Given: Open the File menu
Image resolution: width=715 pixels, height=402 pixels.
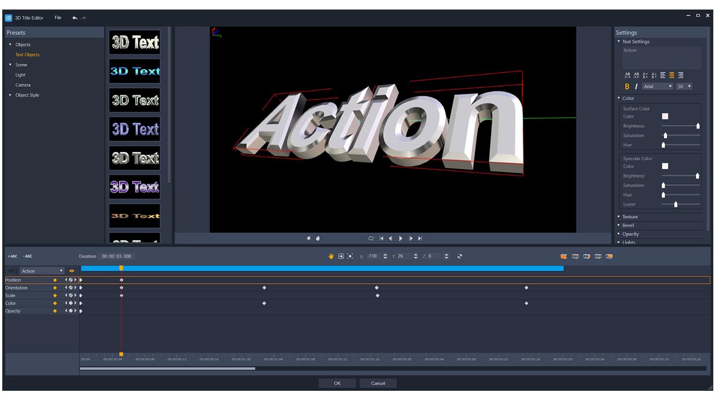Looking at the screenshot, I should pos(58,17).
